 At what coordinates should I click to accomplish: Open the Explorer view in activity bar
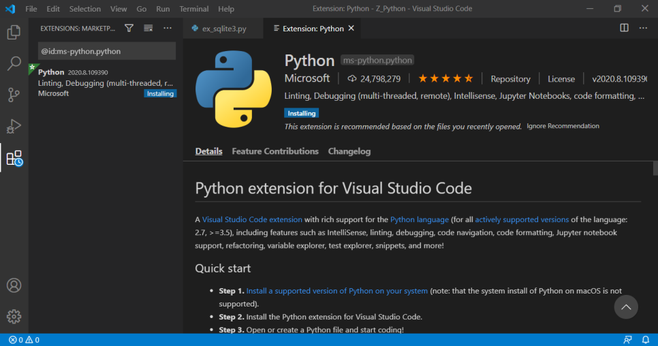point(14,32)
